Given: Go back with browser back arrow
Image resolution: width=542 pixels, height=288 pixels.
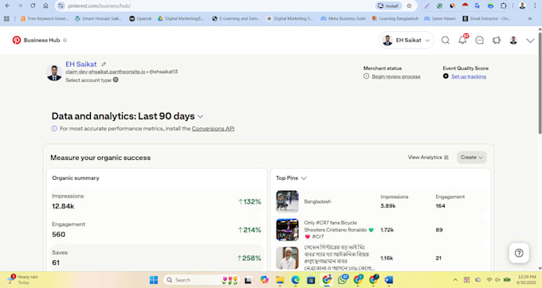Looking at the screenshot, I should (8, 6).
